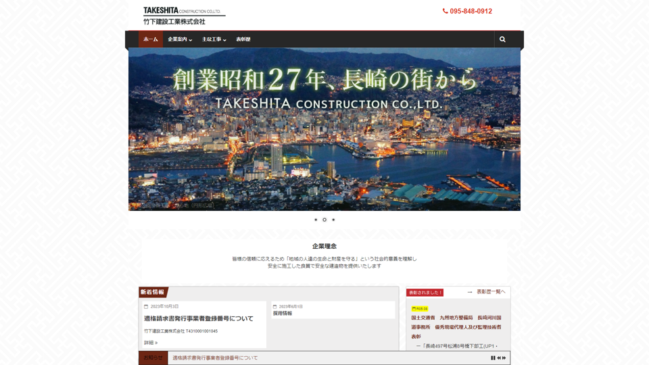
Task: Select the third slider pagination dot
Action: [333, 220]
